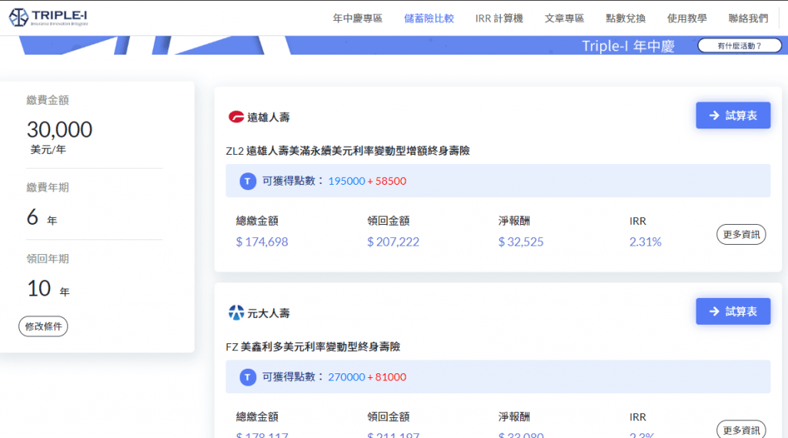
Task: Open 試算表 for 遠雄人壽
Action: [733, 115]
